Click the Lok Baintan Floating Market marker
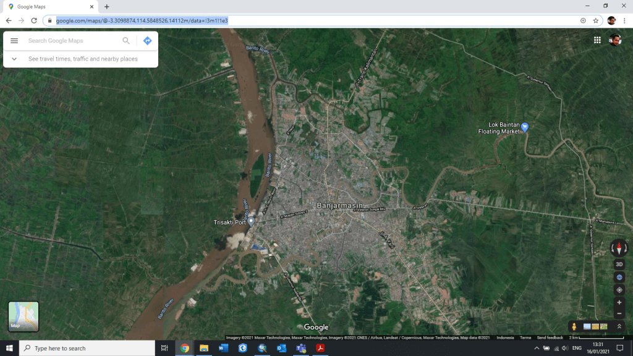 (525, 127)
